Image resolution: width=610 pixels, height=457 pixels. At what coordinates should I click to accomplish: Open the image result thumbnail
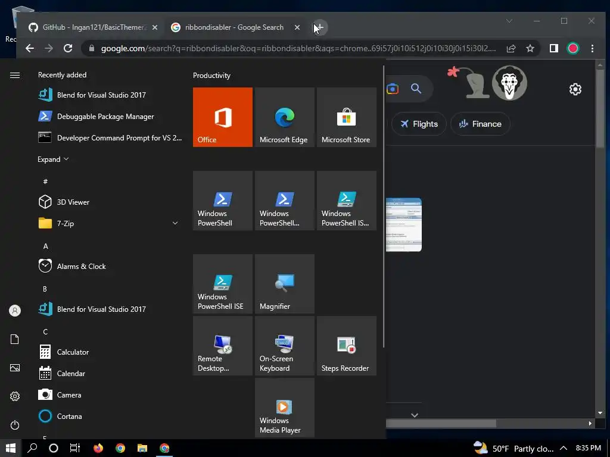pyautogui.click(x=403, y=224)
